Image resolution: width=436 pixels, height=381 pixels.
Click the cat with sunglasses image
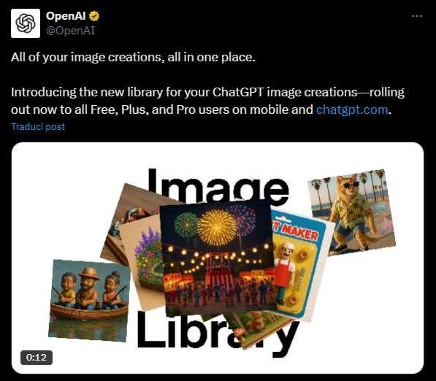(352, 212)
